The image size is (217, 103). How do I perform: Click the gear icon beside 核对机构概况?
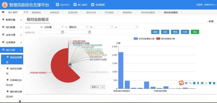8,68
